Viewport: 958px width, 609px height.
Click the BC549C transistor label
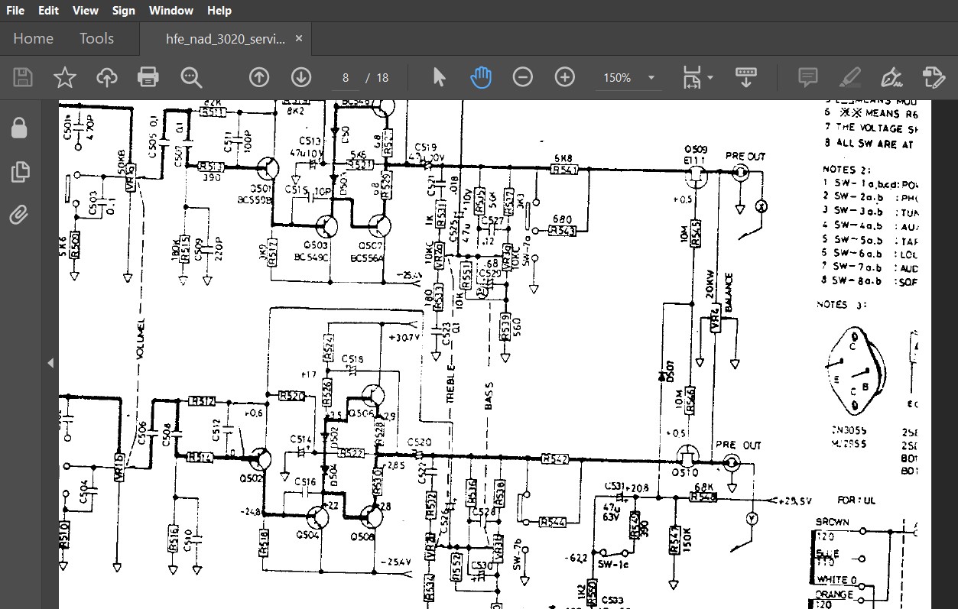pos(310,259)
